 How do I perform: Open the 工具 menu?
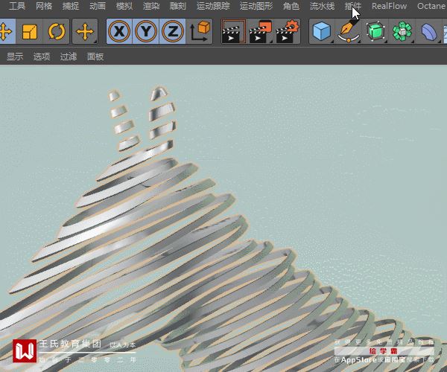click(x=17, y=6)
